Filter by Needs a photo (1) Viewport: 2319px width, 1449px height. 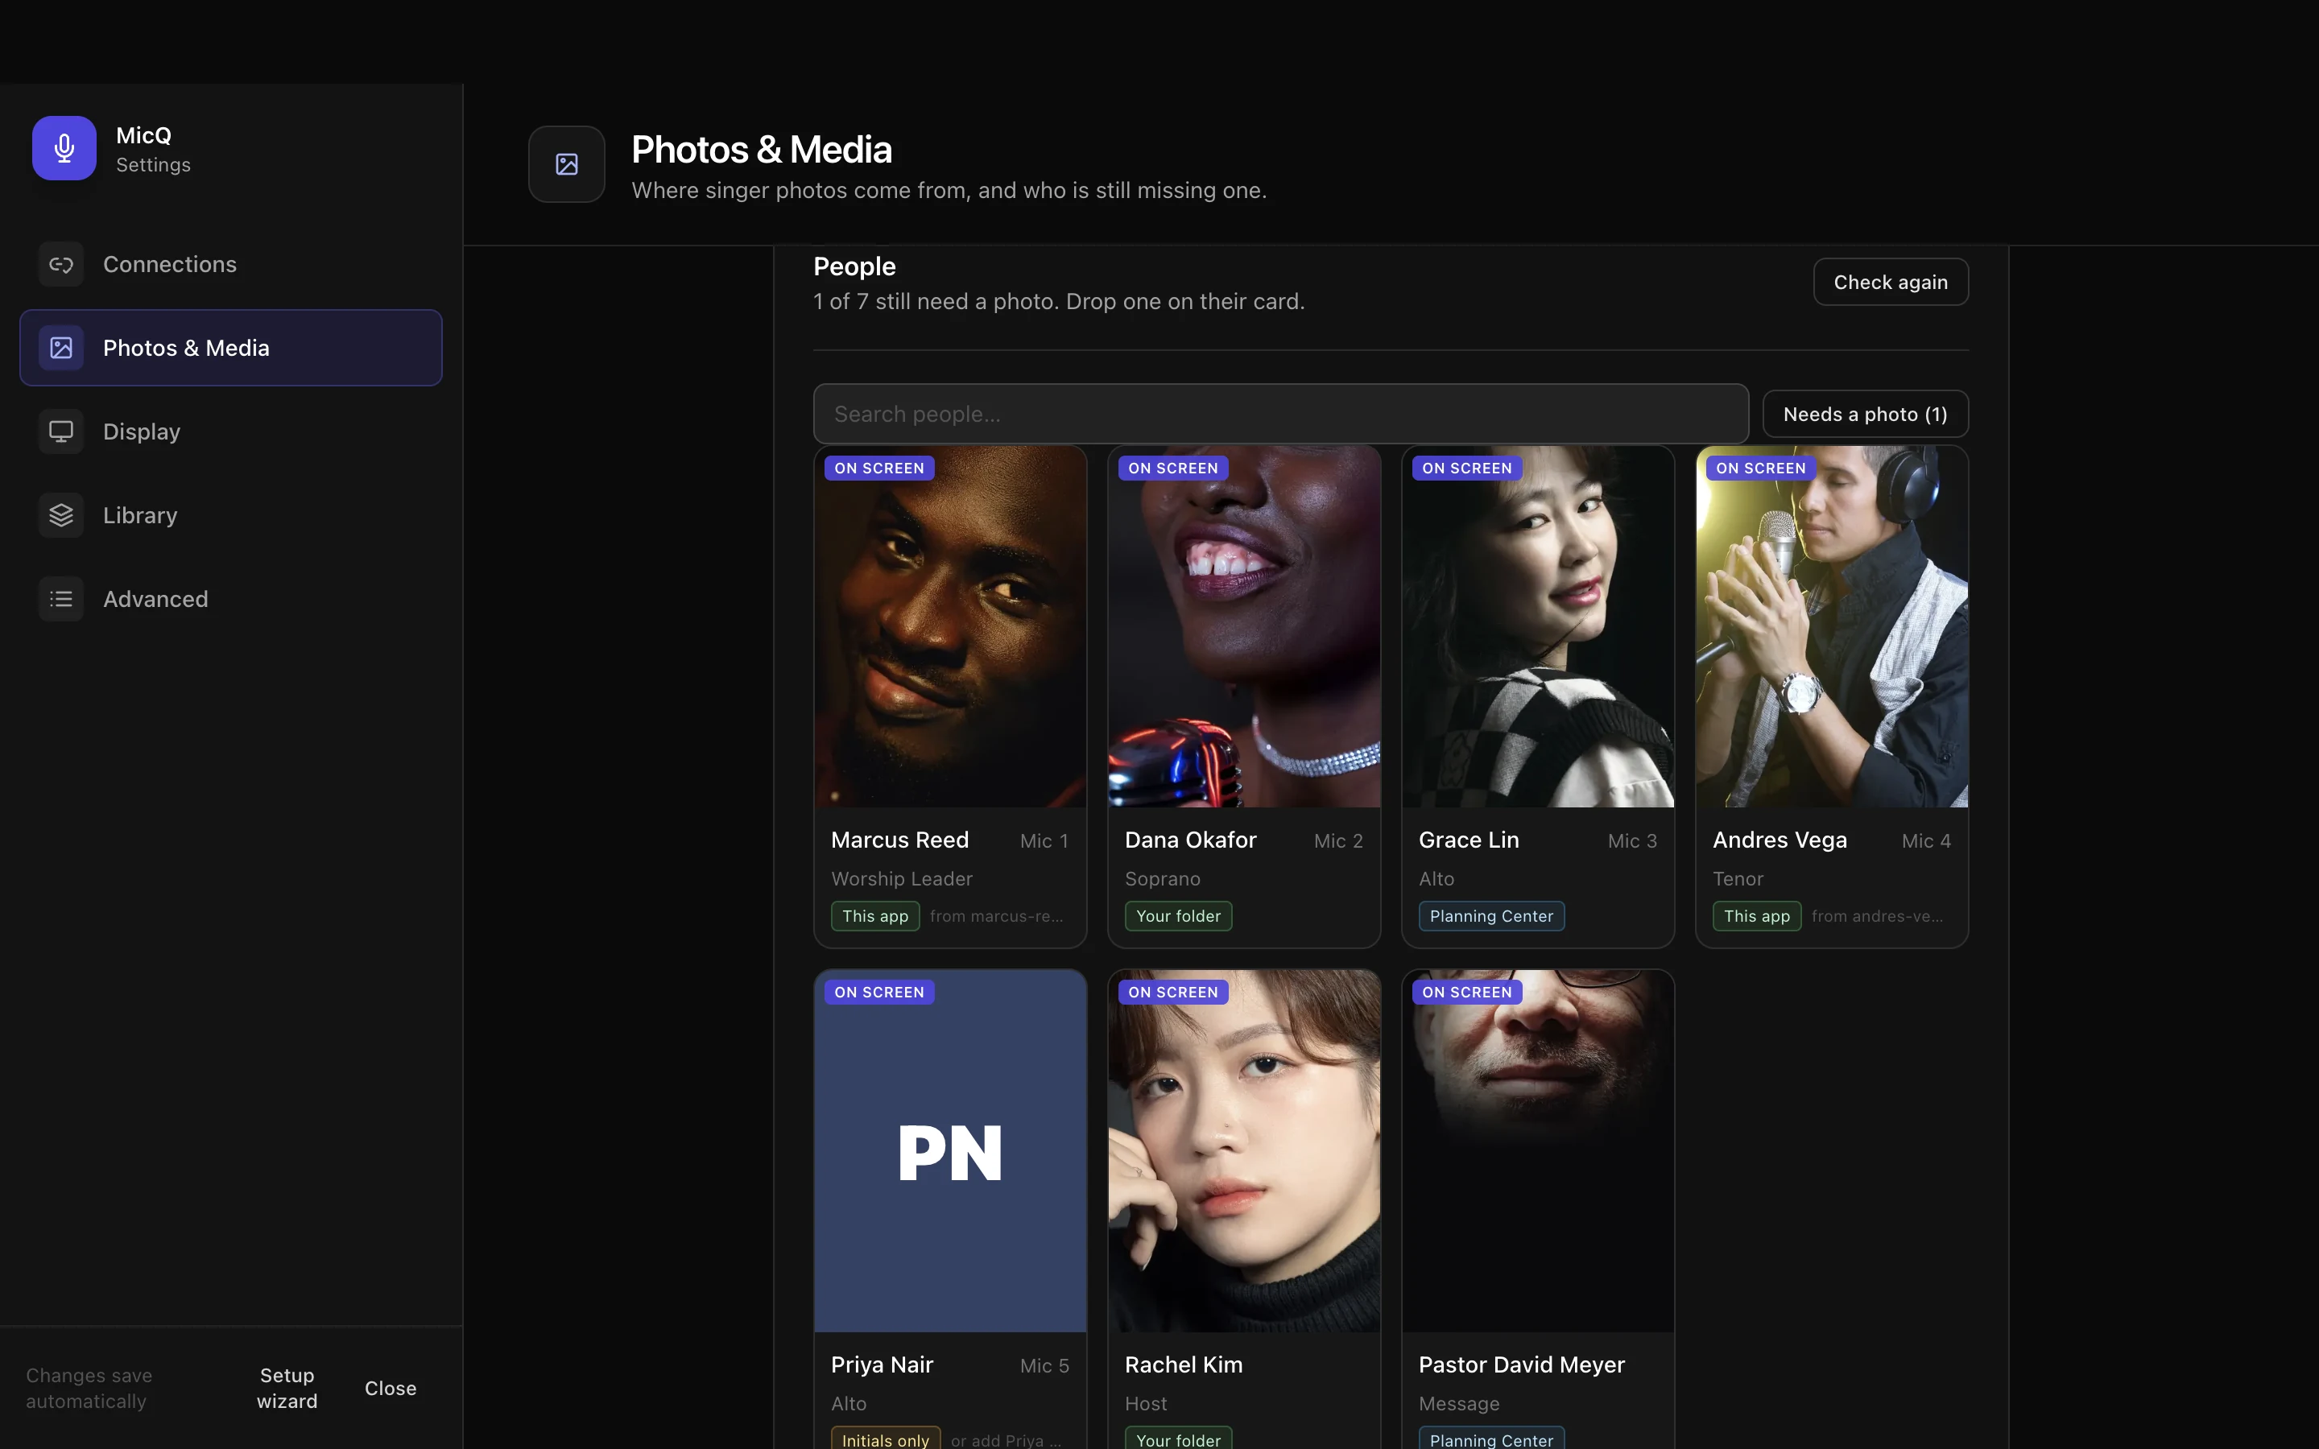point(1865,414)
